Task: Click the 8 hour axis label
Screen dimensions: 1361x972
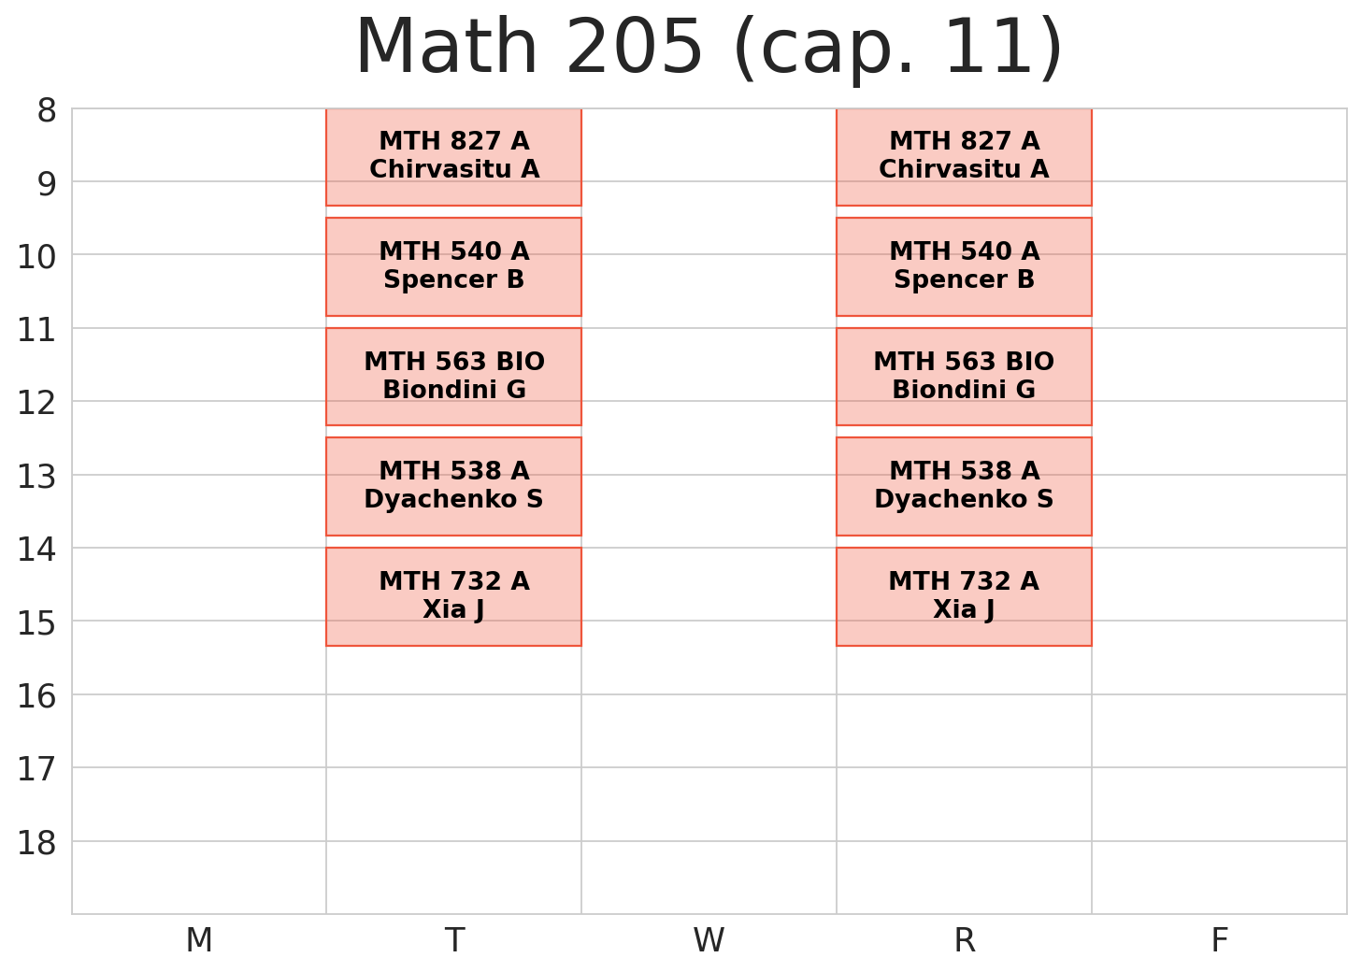Action: tap(46, 111)
